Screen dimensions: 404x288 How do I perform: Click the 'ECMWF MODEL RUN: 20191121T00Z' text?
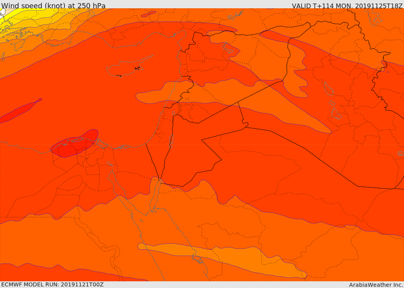[x=52, y=285]
